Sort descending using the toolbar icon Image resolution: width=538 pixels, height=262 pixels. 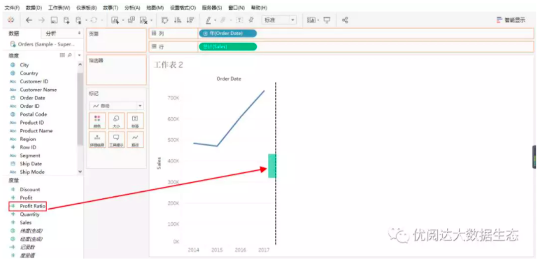(190, 20)
